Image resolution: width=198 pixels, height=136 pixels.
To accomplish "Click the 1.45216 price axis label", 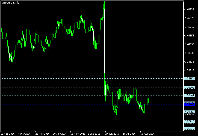I will tap(190, 27).
